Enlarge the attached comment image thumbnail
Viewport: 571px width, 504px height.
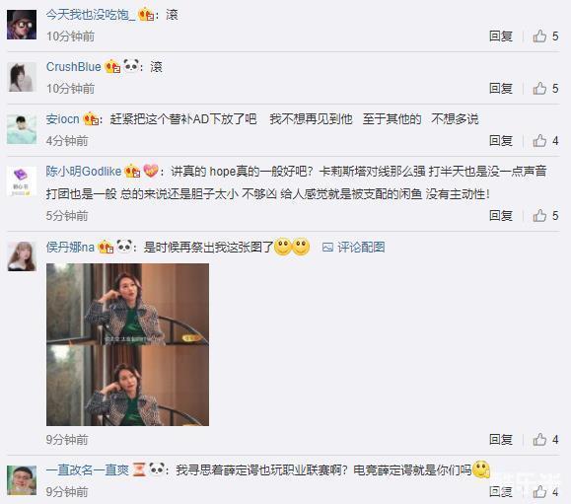tap(127, 344)
